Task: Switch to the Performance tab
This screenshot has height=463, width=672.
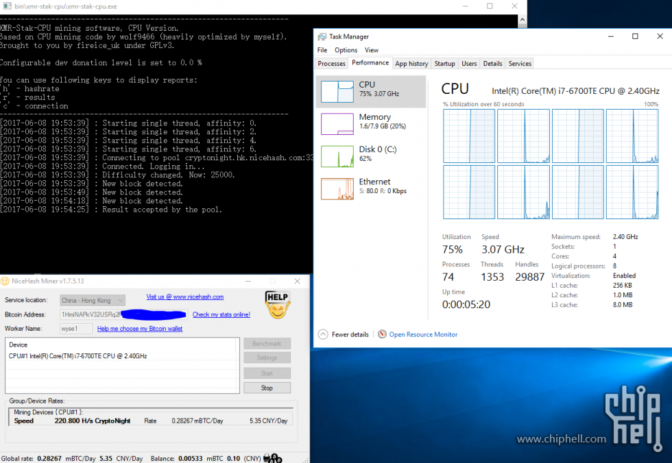Action: tap(370, 63)
